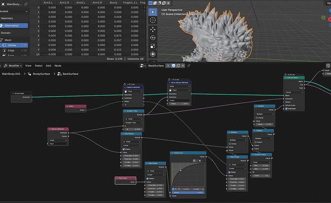The height and width of the screenshot is (203, 331).
Task: Select the Select Box tool in viewport toolbar
Action: point(153,12)
